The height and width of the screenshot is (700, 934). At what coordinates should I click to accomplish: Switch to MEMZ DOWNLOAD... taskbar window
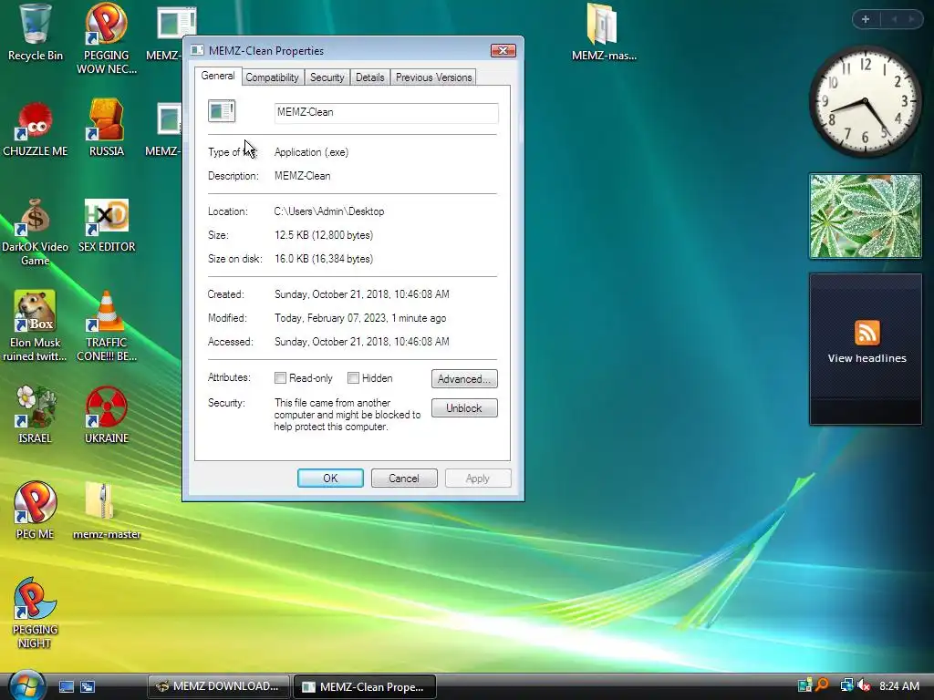pyautogui.click(x=219, y=686)
